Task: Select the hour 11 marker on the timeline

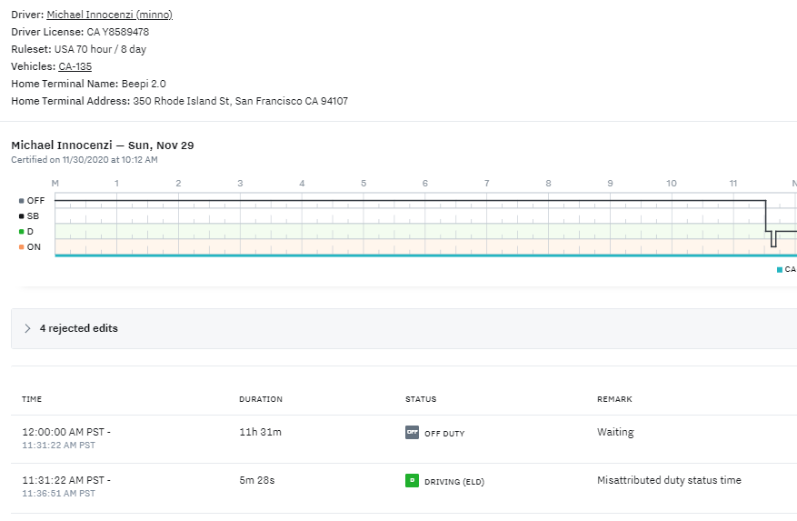Action: tap(732, 184)
